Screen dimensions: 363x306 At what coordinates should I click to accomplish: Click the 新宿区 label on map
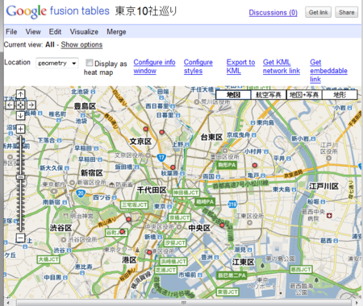pos(92,173)
